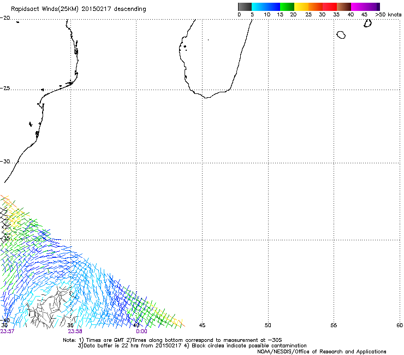This screenshot has height=355, width=404.
Task: Click the '-30' latitude axis label
Action: 5,161
